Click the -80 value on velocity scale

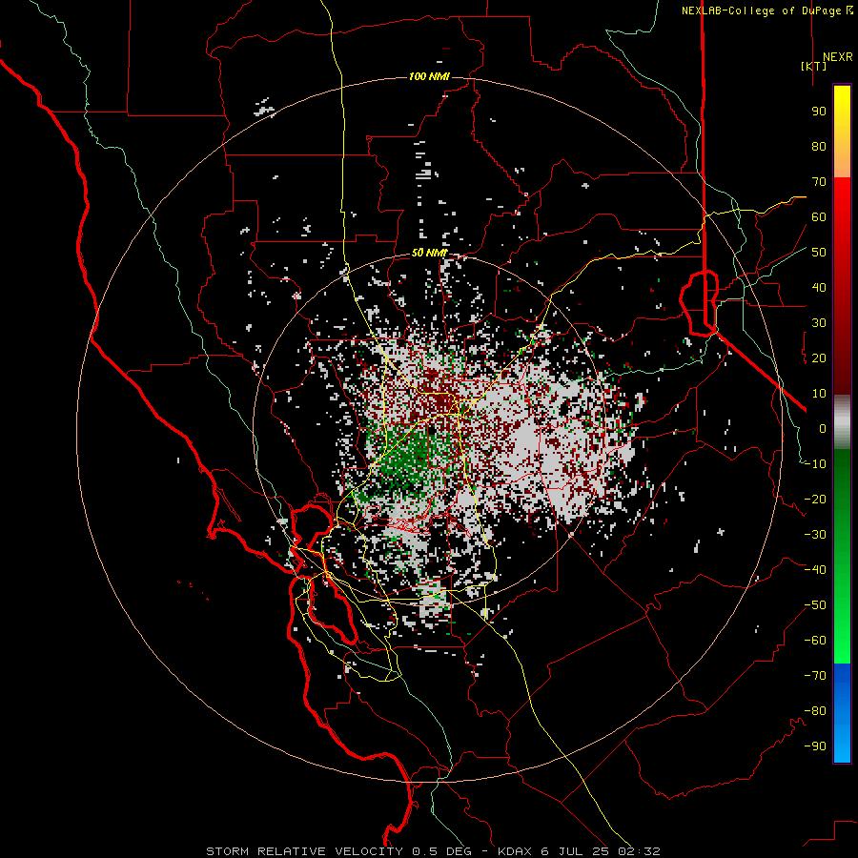(815, 711)
